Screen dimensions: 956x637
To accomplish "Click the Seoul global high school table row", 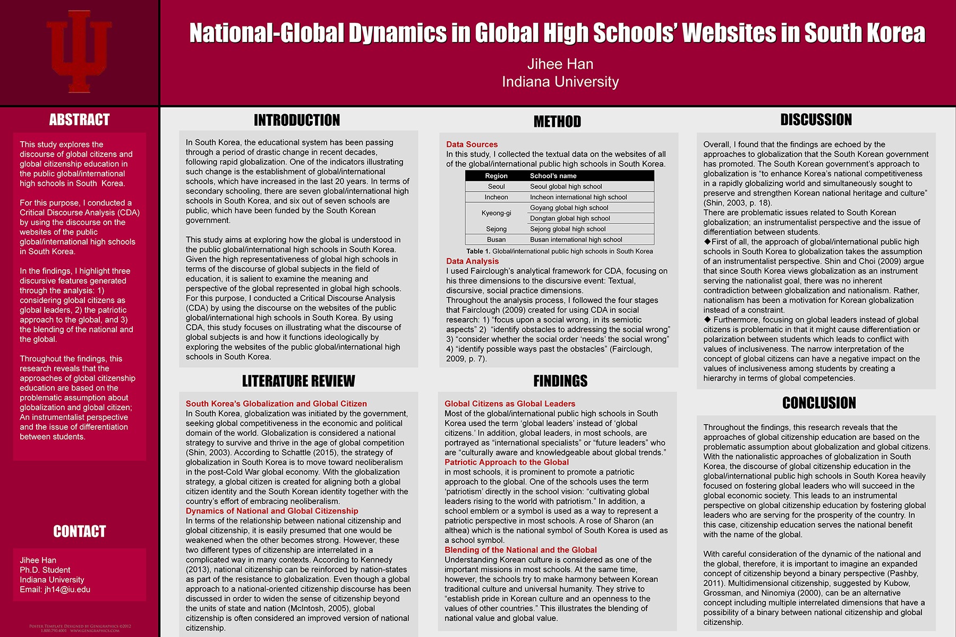I will (x=566, y=186).
